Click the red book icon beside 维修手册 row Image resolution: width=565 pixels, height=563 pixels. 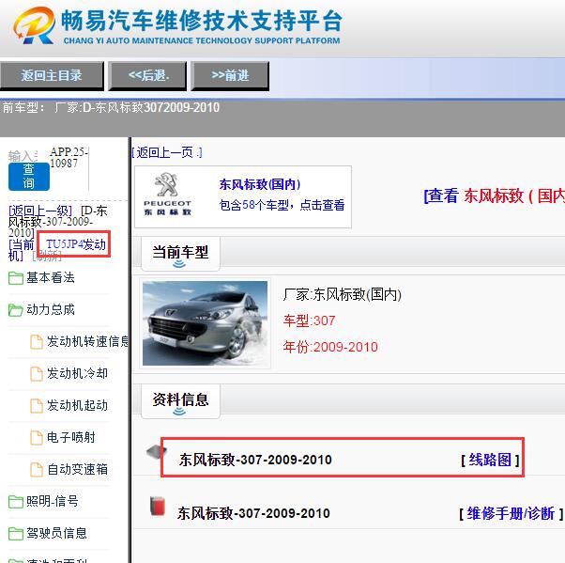coord(158,506)
